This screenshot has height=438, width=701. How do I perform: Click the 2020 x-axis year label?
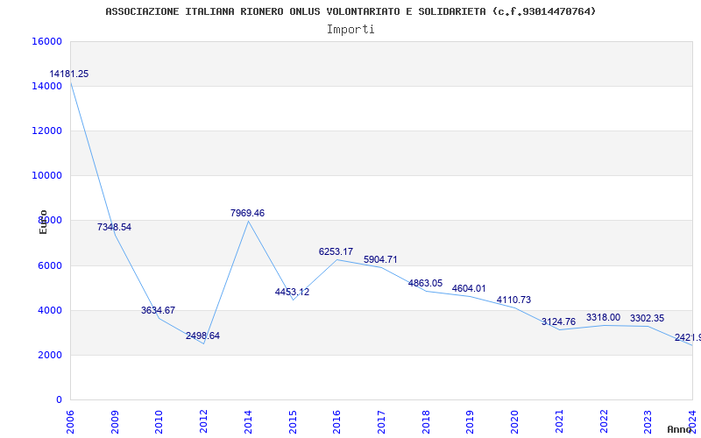[515, 422]
